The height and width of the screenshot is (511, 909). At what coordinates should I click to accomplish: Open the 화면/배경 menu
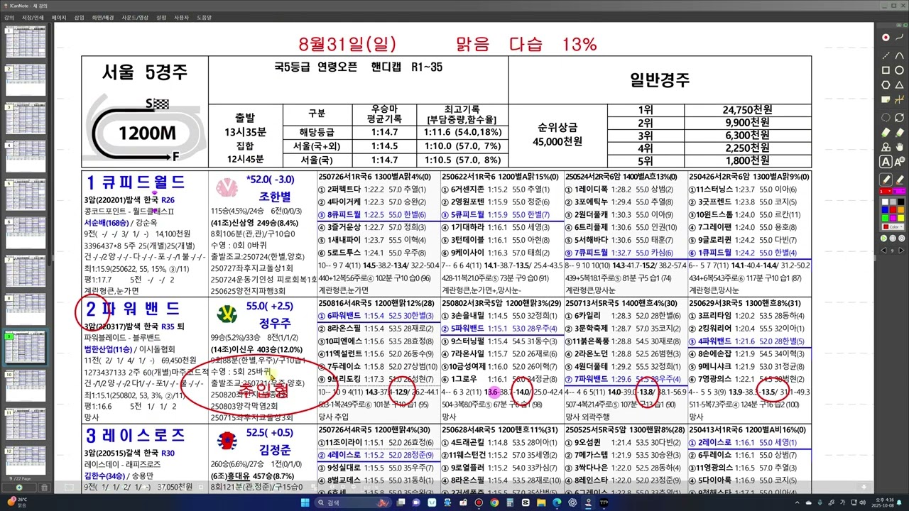pyautogui.click(x=103, y=16)
